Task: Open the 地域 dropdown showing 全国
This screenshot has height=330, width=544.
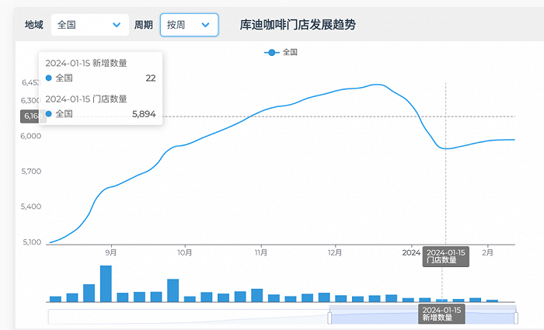Action: (90, 25)
